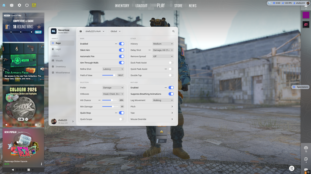Viewport: 311px width, 174px height.
Task: Expand the Pitch settings row
Action: (x=151, y=107)
